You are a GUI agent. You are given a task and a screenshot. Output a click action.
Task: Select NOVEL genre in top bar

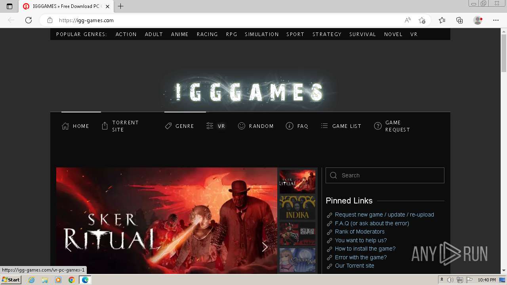(x=393, y=34)
